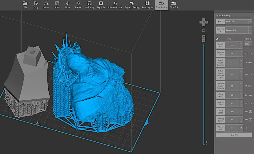Decrease Initial Layer Exposure Time
The height and width of the screenshot is (154, 254).
coord(241,77)
